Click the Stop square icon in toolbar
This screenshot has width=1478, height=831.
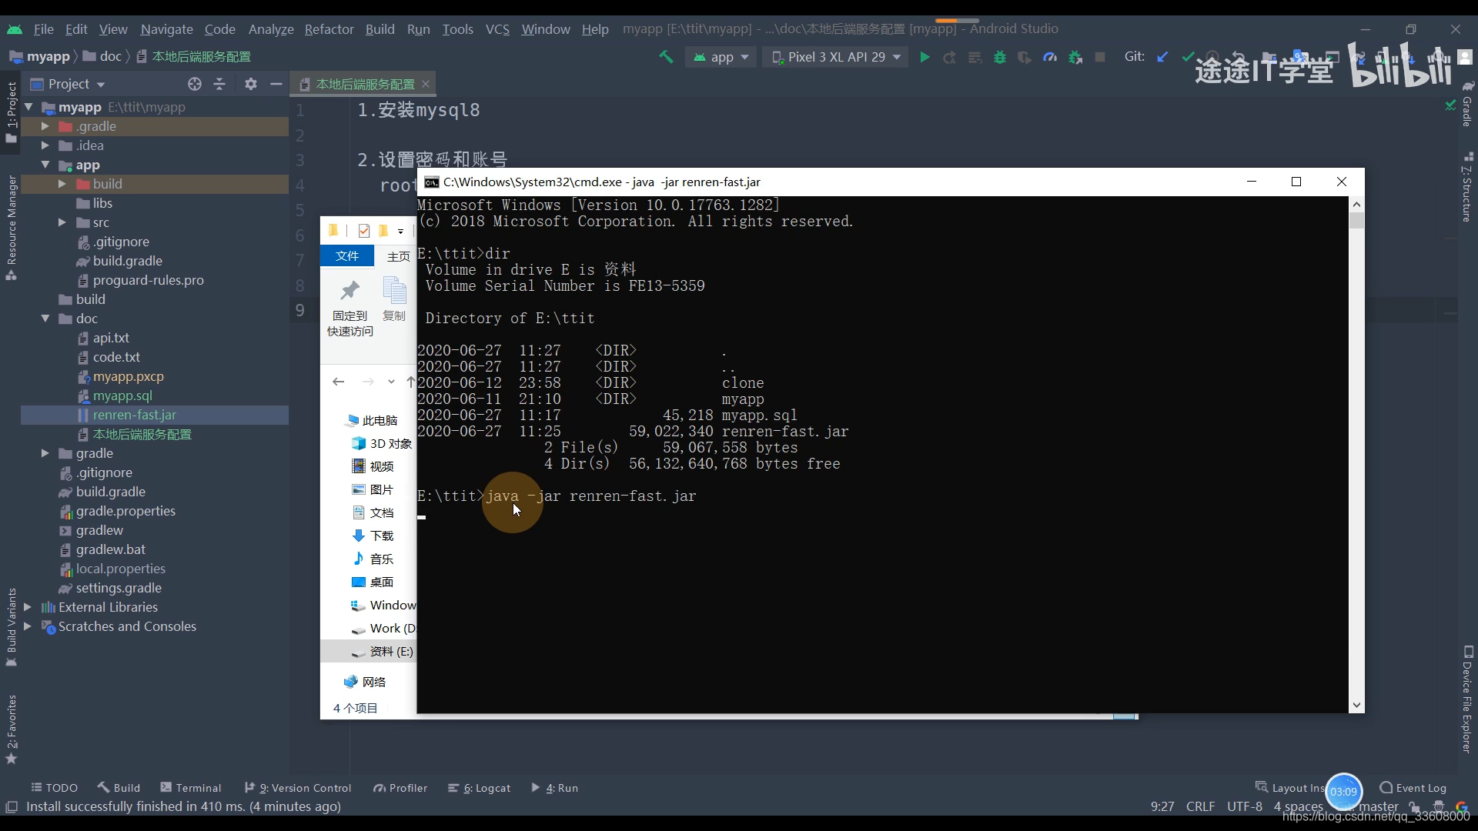(x=1100, y=57)
